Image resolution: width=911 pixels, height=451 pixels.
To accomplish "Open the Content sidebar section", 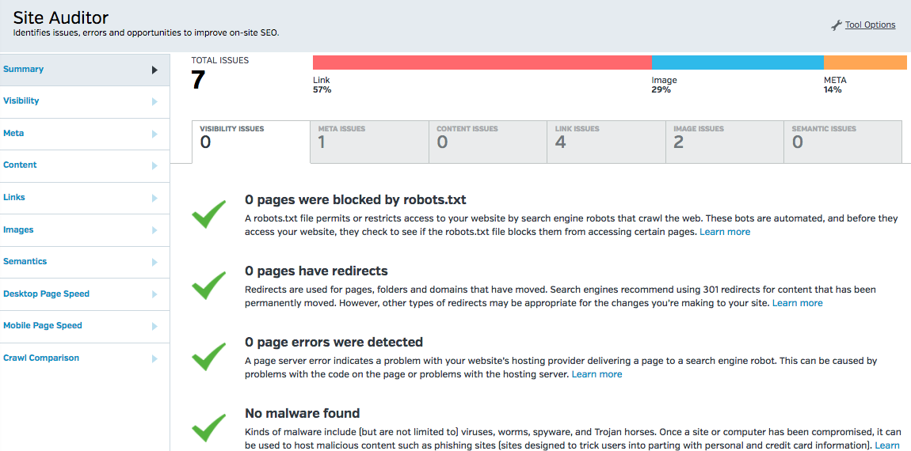I will [85, 166].
